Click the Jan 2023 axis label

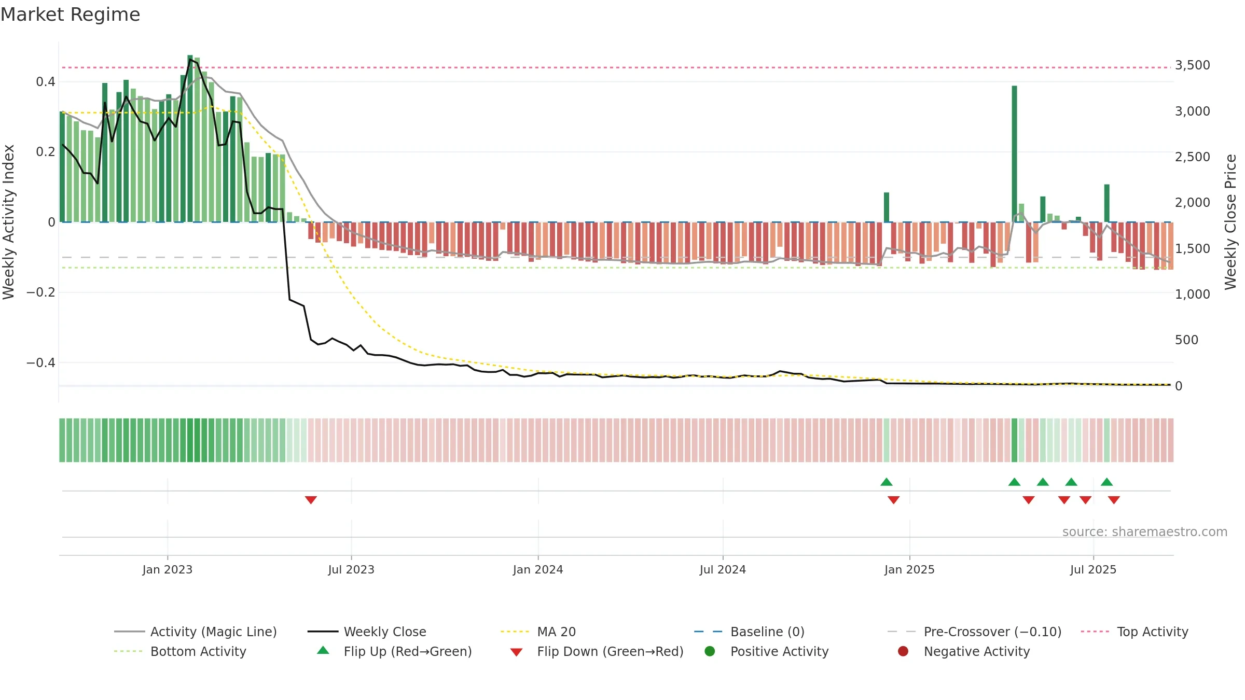tap(168, 569)
